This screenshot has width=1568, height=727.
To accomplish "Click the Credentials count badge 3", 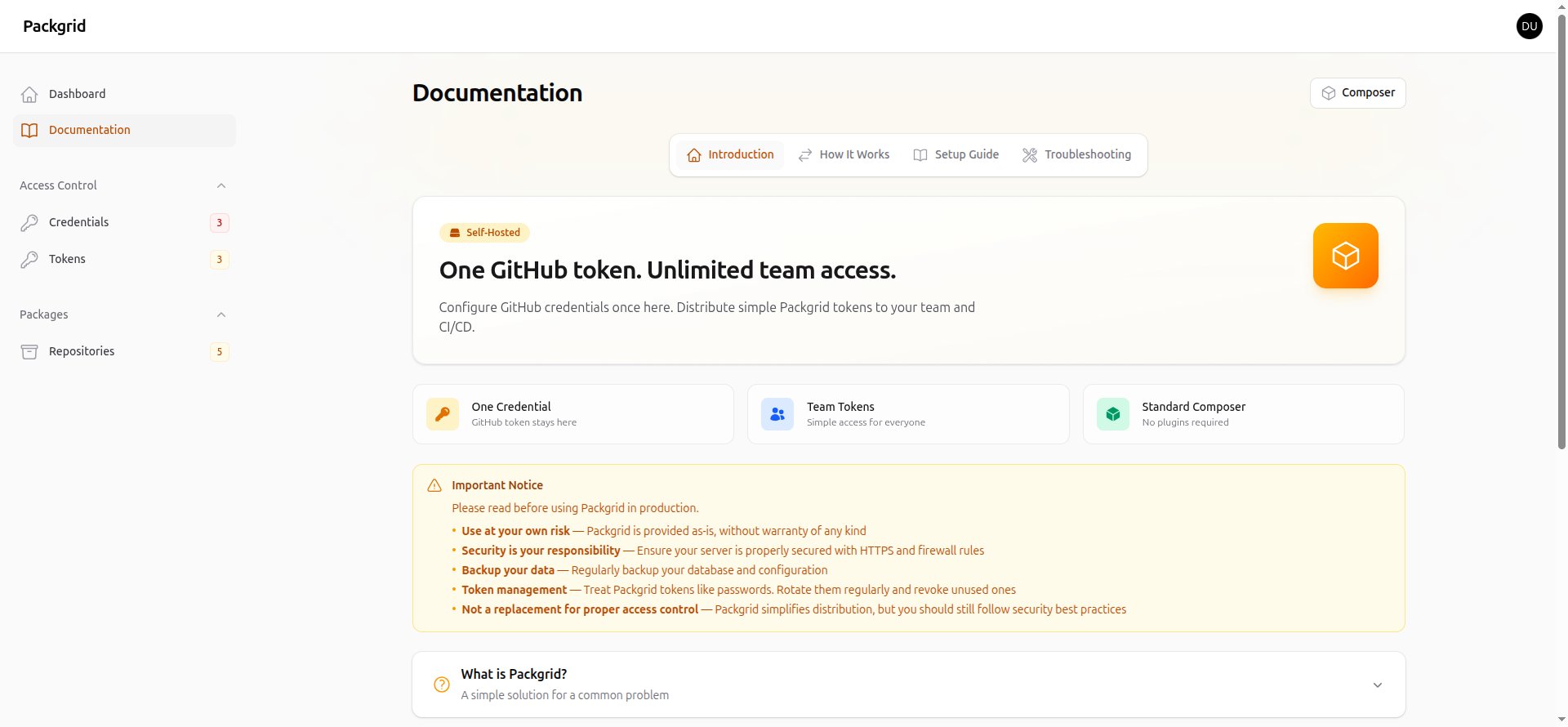I will [x=219, y=222].
